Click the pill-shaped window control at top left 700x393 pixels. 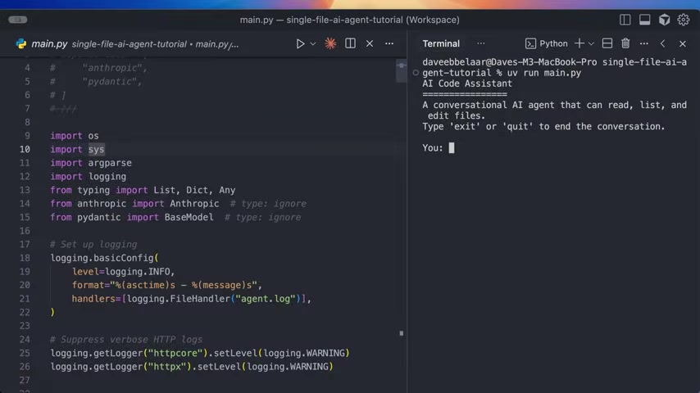pyautogui.click(x=18, y=20)
